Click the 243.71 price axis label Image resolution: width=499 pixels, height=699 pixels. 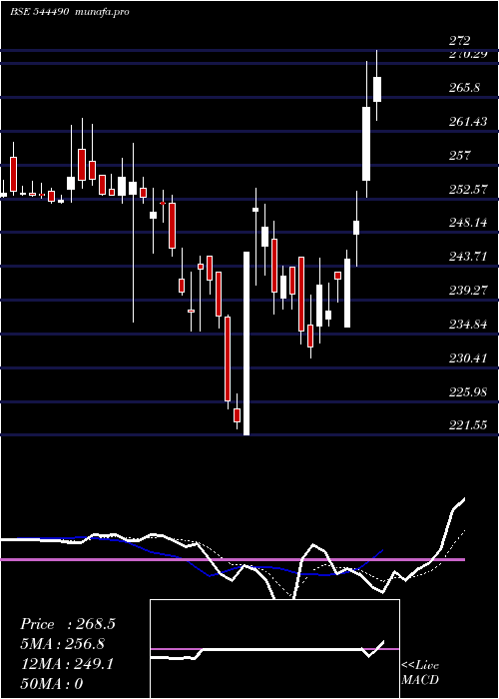pos(468,257)
